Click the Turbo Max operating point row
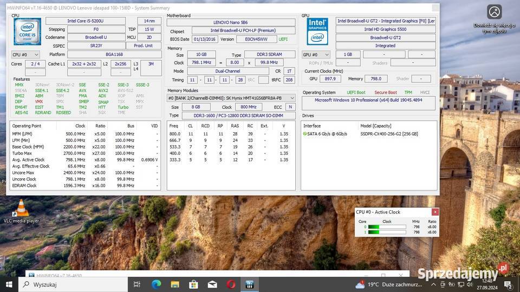 [x=85, y=153]
